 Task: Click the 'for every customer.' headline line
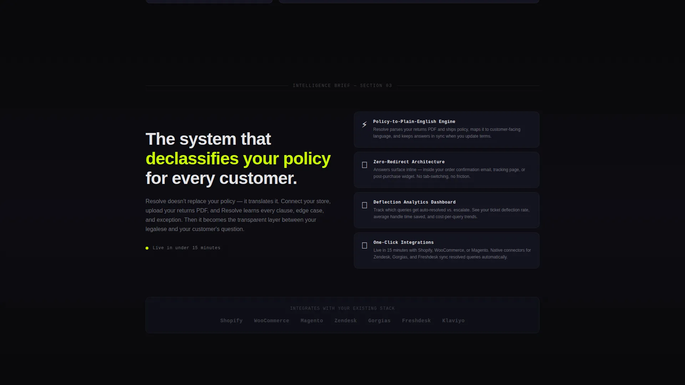pos(221,178)
